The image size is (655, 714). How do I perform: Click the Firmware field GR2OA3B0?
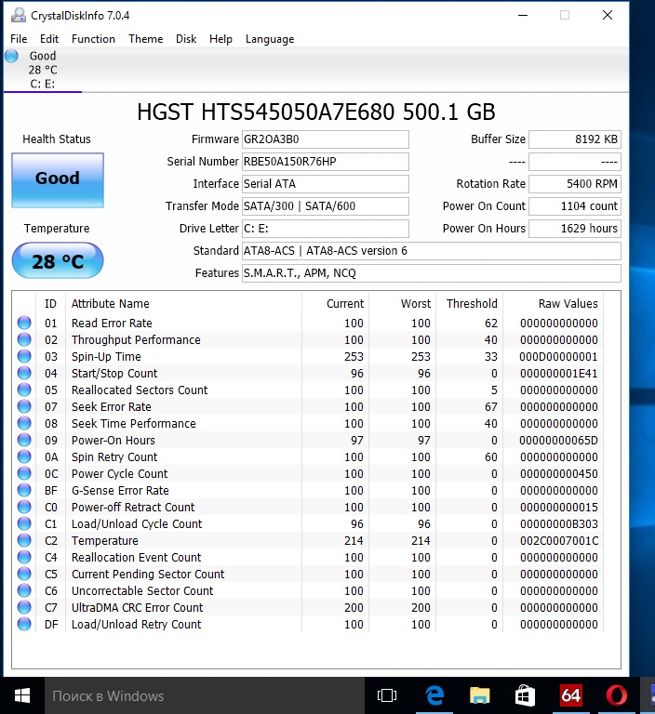325,139
